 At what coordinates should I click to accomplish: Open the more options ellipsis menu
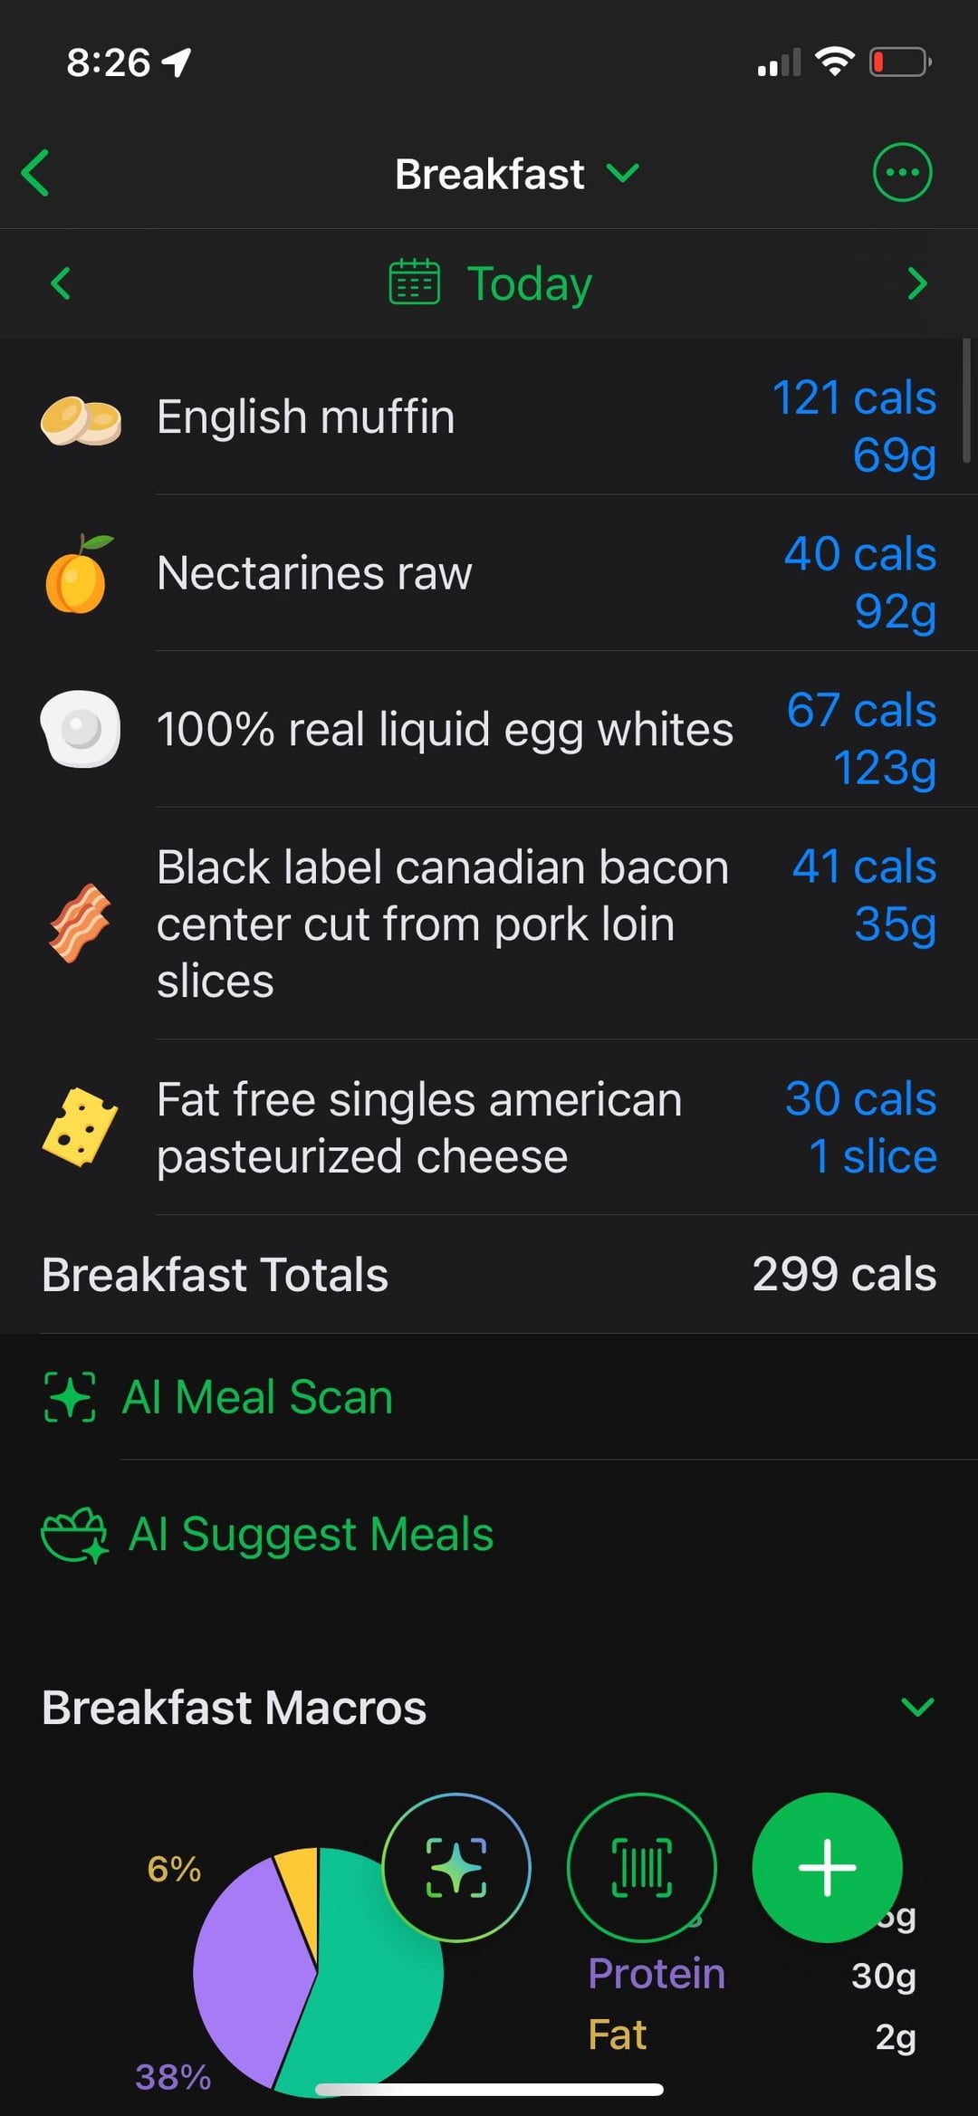901,172
